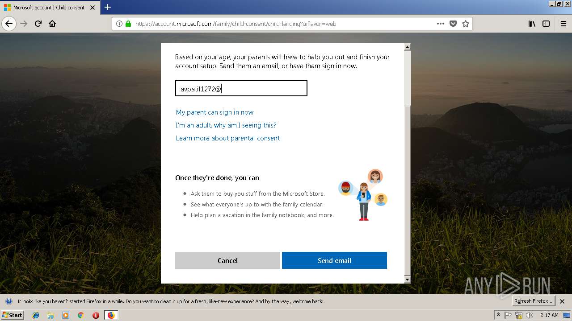Focus the parent email input field
Image resolution: width=572 pixels, height=321 pixels.
(241, 88)
